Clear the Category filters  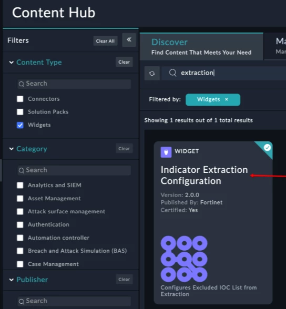click(124, 148)
